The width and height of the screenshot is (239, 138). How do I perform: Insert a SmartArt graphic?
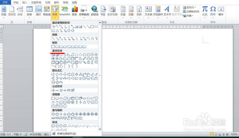pyautogui.click(x=65, y=11)
